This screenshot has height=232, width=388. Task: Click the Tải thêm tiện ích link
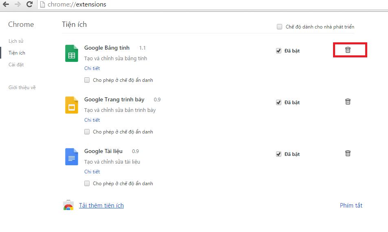click(101, 205)
